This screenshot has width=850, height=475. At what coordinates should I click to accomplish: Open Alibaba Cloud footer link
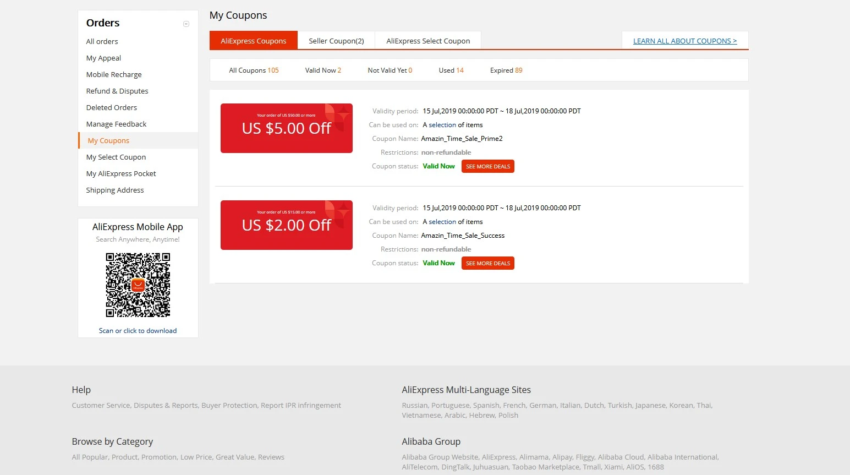[621, 457]
